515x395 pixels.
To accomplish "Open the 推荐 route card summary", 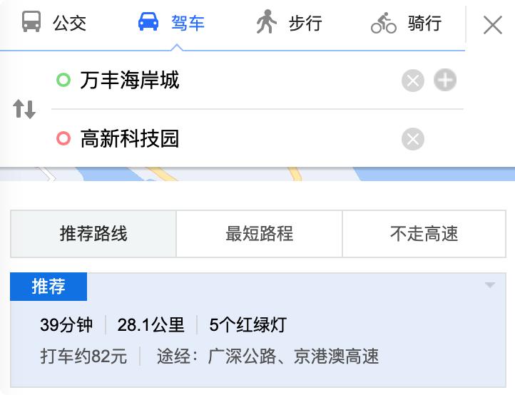I will pos(257,330).
